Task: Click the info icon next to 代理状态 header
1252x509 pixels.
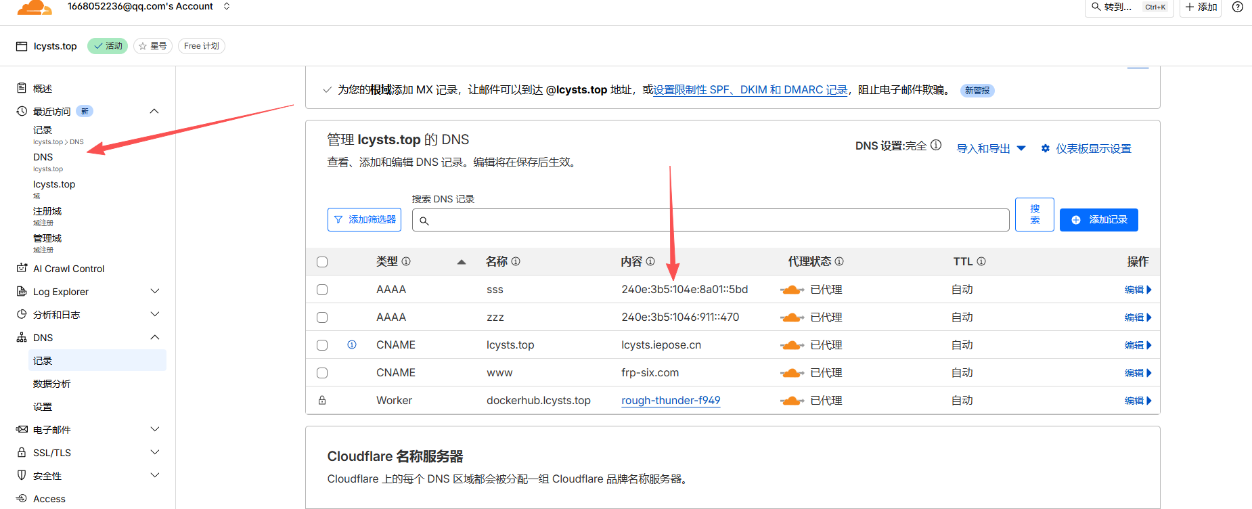Action: [x=839, y=261]
